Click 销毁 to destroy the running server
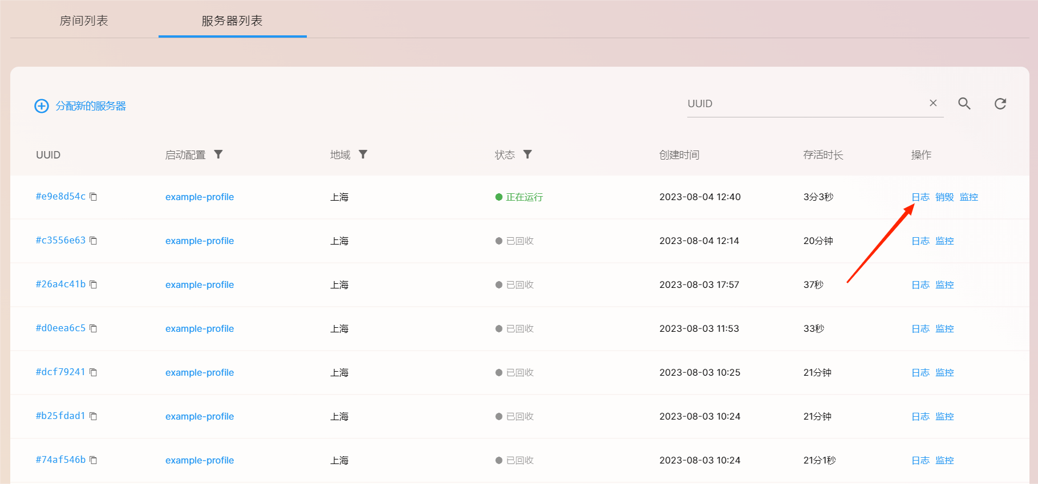Screen dimensions: 1038x484 pos(944,197)
